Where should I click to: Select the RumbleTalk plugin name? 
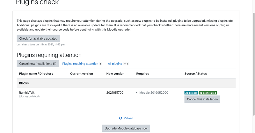click(26, 92)
